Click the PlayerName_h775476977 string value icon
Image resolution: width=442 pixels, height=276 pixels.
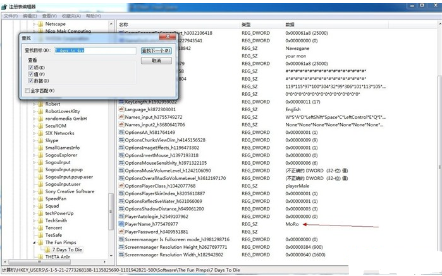(x=121, y=224)
